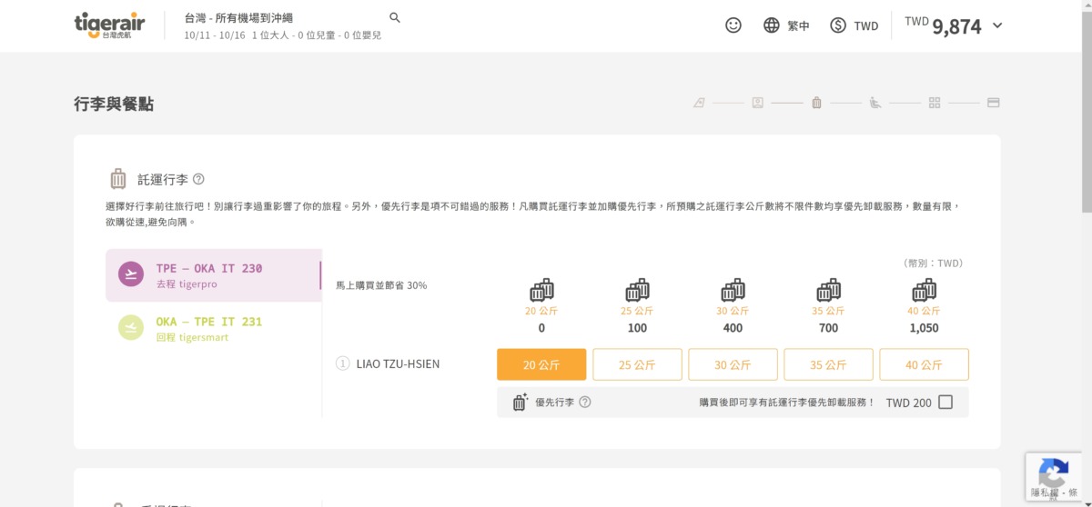Click the seat selection step icon
Viewport: 1092px width, 507px height.
[x=875, y=103]
